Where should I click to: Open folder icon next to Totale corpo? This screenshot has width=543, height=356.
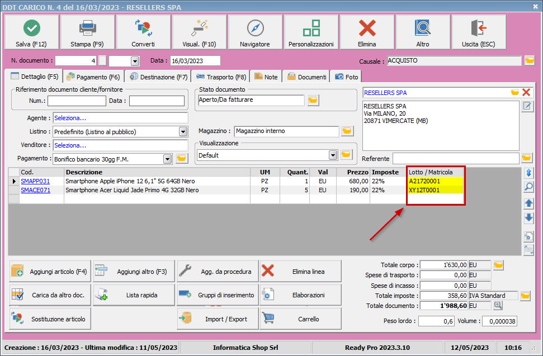tap(498, 265)
